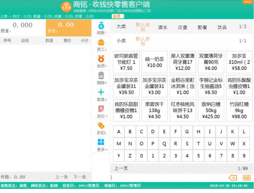Add 加多宝凉茶金罐装 ¥39.50 product
The image size is (254, 193).
[x=126, y=86]
